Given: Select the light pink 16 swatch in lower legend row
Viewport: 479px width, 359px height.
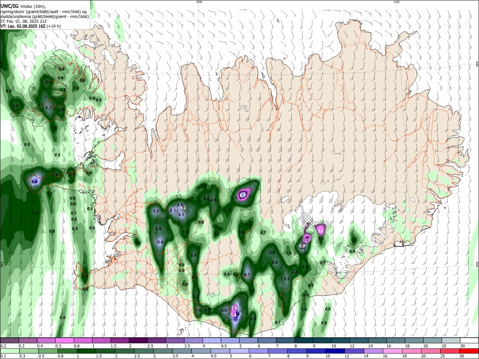Looking at the screenshot, I should click(x=392, y=351).
